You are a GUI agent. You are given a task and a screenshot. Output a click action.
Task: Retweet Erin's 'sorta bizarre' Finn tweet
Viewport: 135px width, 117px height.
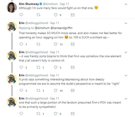38,67
